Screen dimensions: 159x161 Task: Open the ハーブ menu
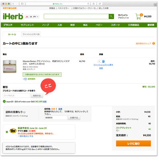click(46, 25)
